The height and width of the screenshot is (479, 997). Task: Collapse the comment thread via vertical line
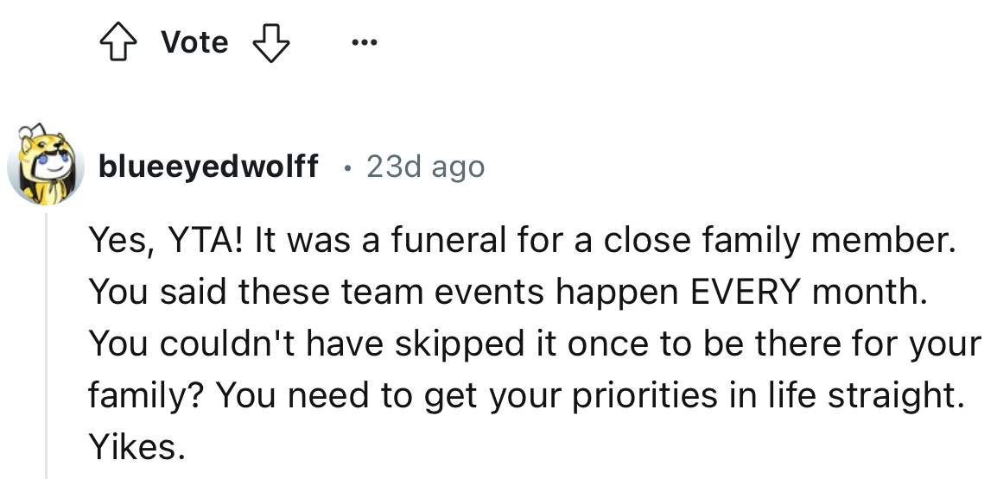tap(47, 345)
